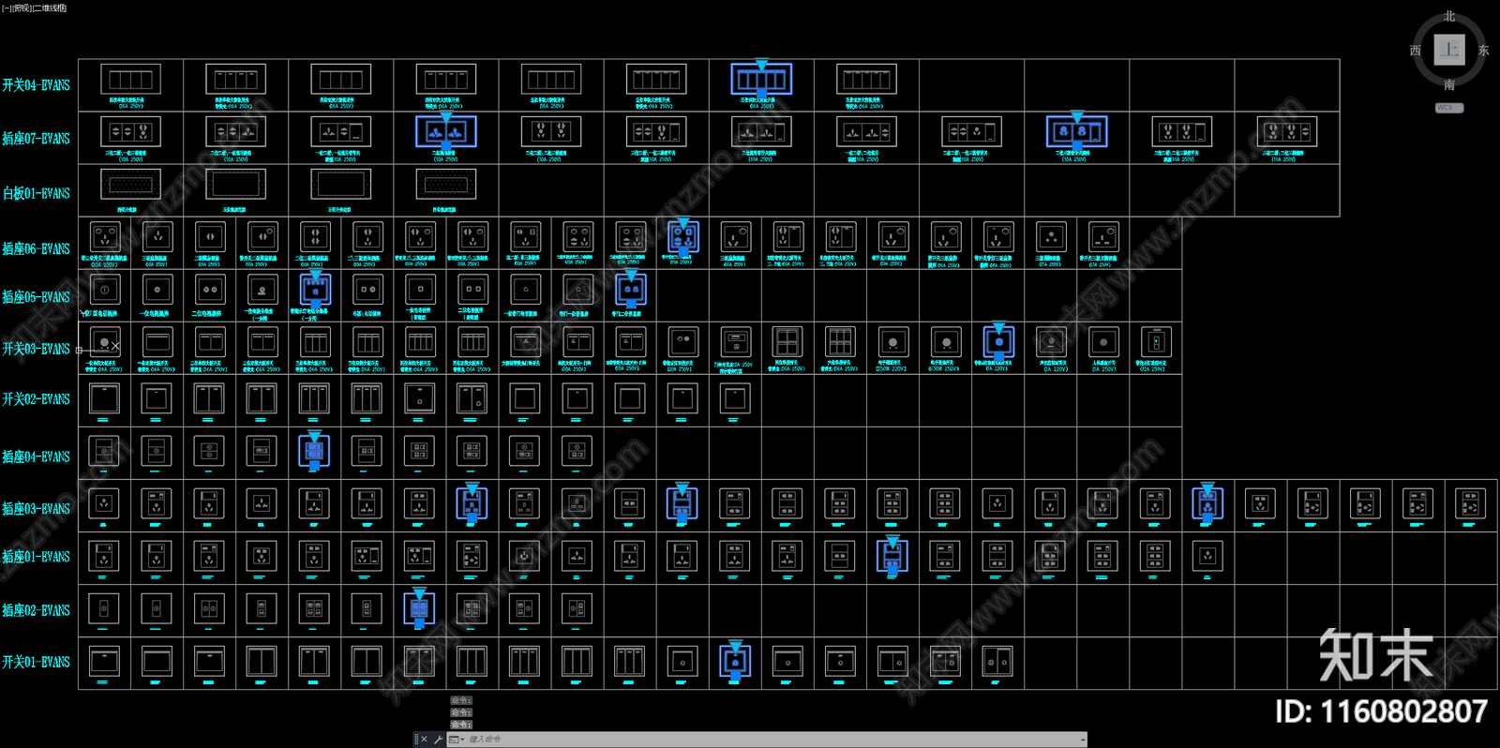1500x748 pixels.
Task: Click the 插座04-EVANS row label
Action: point(36,457)
